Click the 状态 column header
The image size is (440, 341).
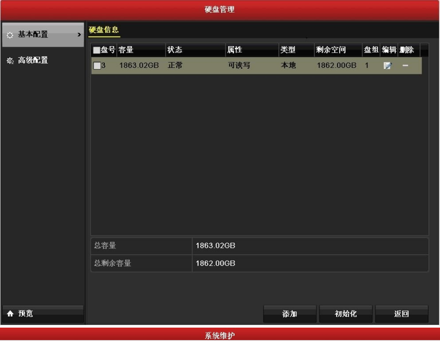click(175, 50)
